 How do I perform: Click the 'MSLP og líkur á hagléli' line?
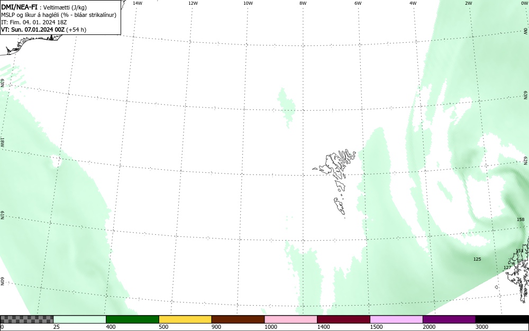point(30,15)
